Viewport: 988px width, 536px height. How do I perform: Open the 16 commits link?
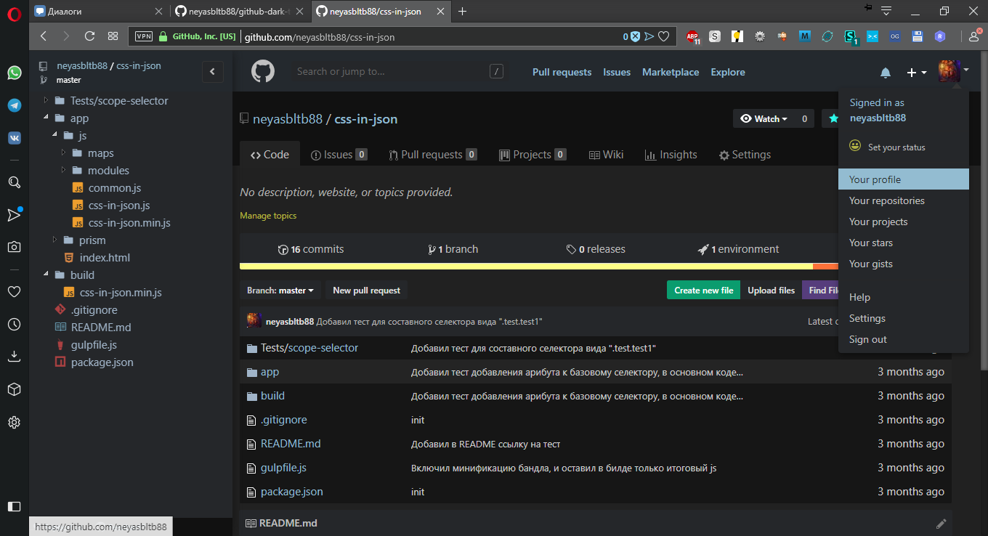pos(311,249)
